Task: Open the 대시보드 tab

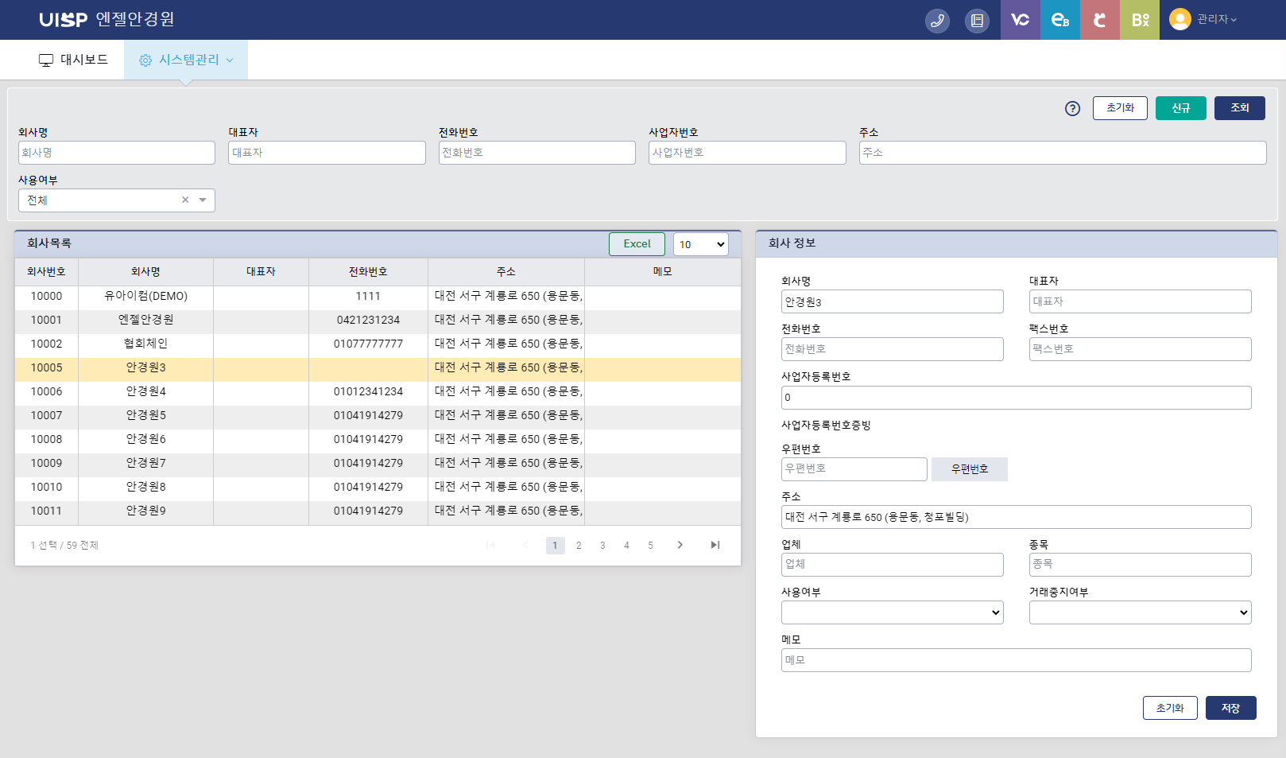Action: [x=73, y=60]
